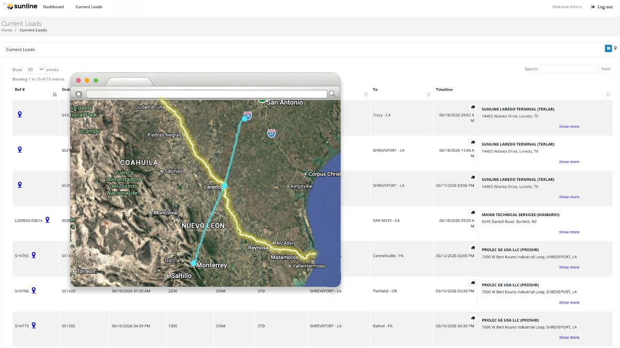This screenshot has width=620, height=348.
Task: Click the Saltillo label on the map
Action: pyautogui.click(x=181, y=276)
